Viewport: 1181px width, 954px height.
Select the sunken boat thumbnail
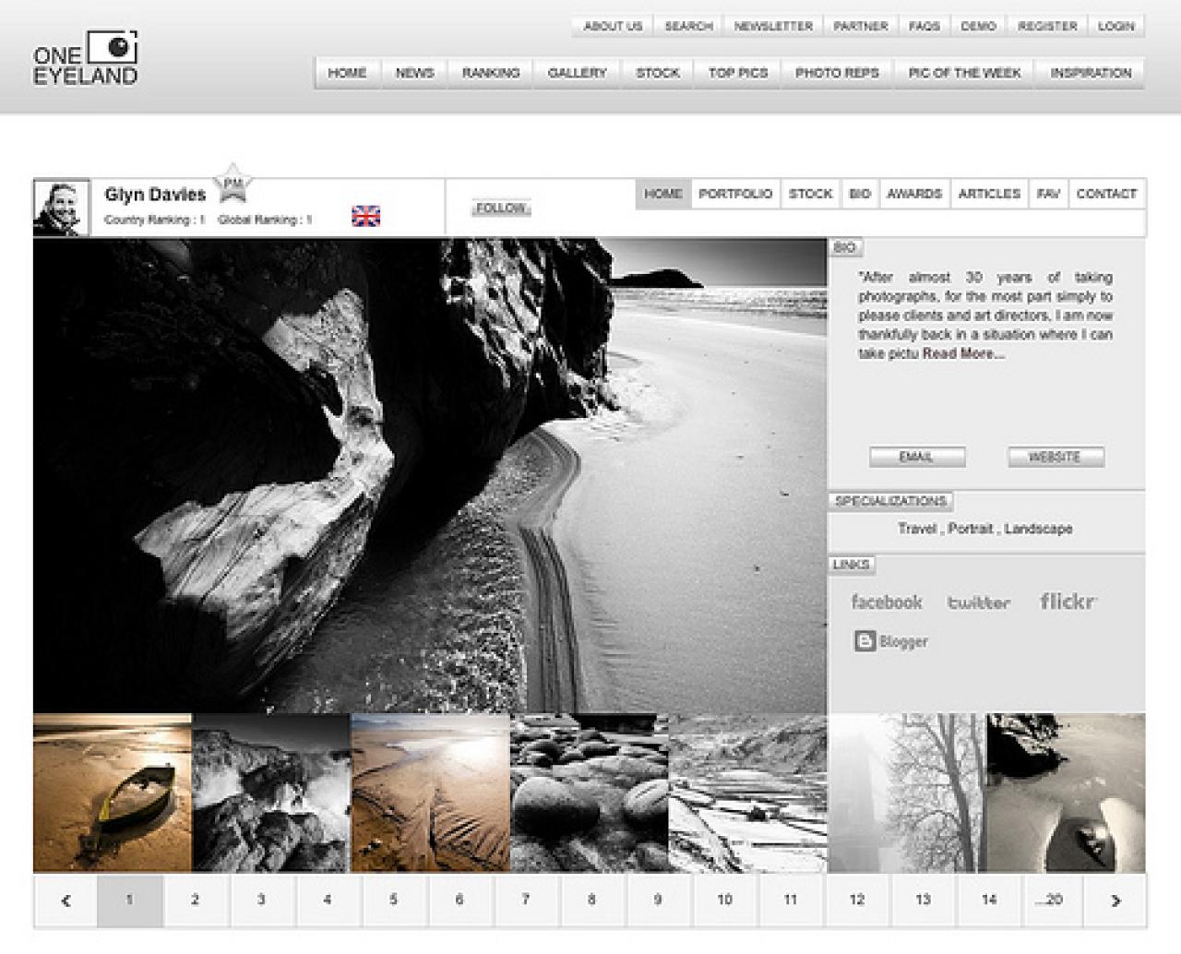pyautogui.click(x=113, y=793)
